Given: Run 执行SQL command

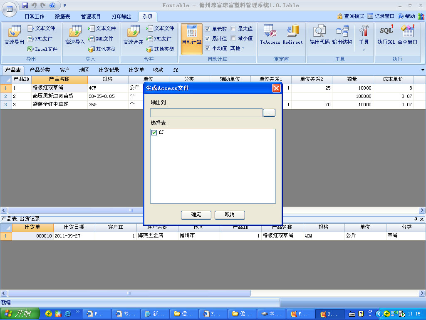Looking at the screenshot, I should (386, 35).
